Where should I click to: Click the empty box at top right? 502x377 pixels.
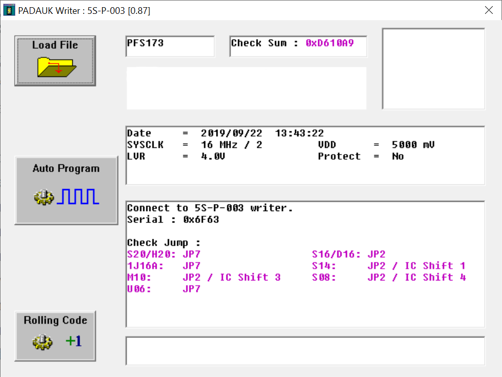(433, 68)
